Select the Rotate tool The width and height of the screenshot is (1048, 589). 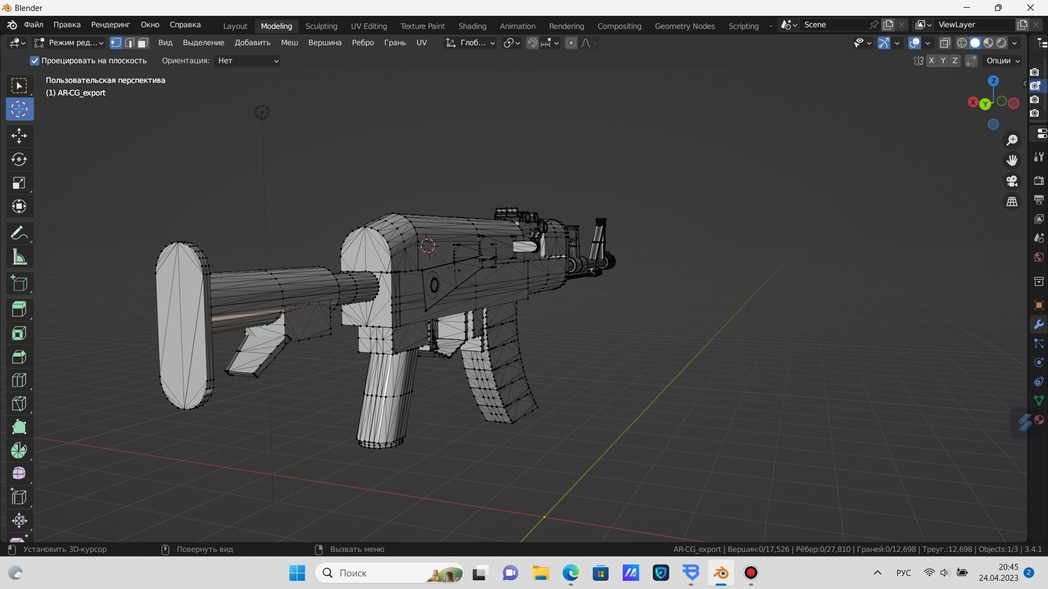pos(19,159)
